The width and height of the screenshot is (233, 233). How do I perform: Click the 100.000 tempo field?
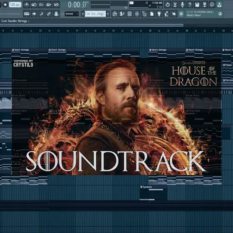15,5
